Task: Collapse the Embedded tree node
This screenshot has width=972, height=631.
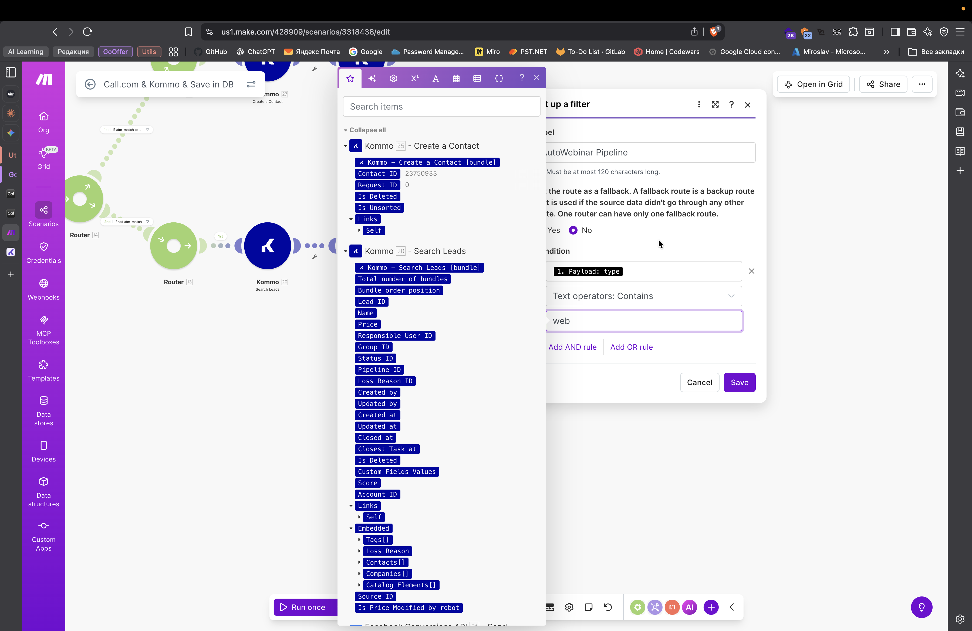Action: [x=351, y=528]
